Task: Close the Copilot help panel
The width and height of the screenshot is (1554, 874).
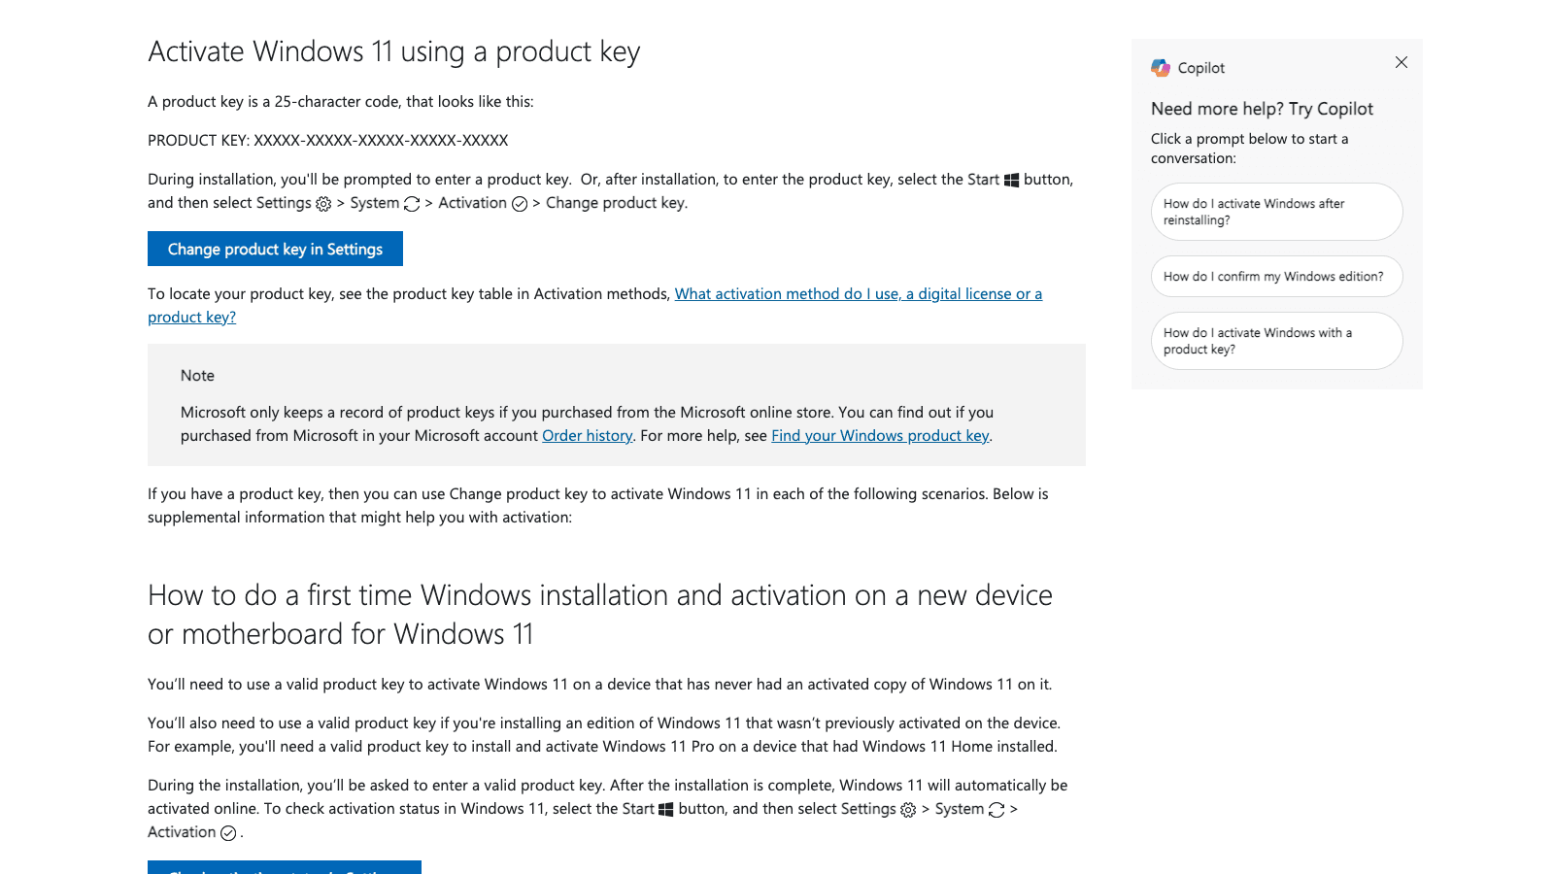Action: pos(1401,62)
